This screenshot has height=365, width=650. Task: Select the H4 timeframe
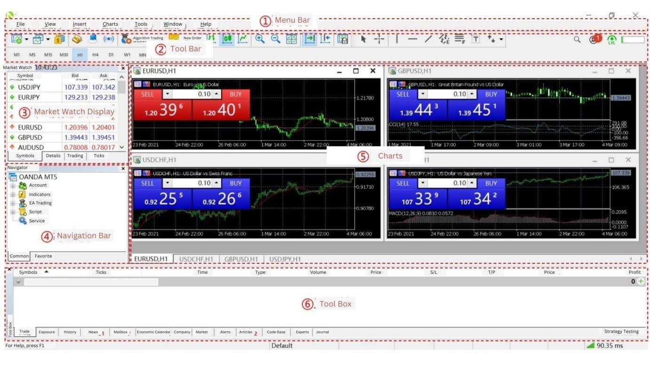(x=95, y=54)
